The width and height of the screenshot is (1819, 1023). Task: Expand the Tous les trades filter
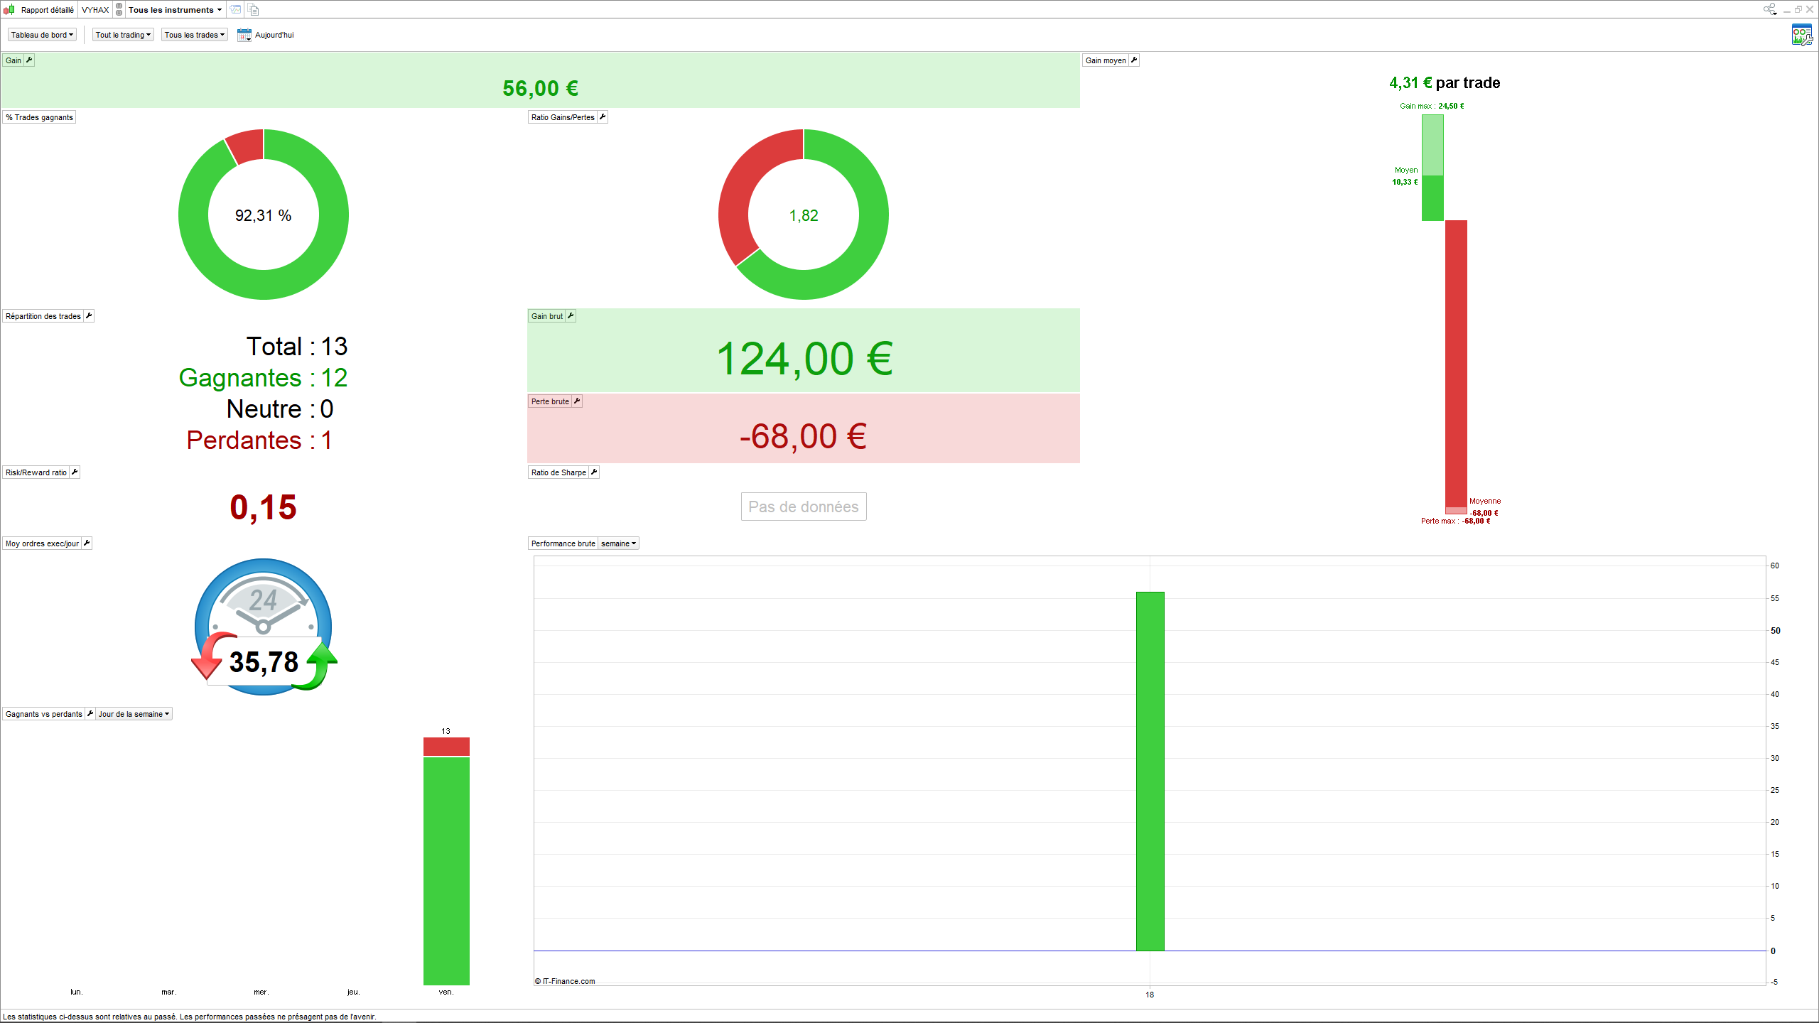194,35
